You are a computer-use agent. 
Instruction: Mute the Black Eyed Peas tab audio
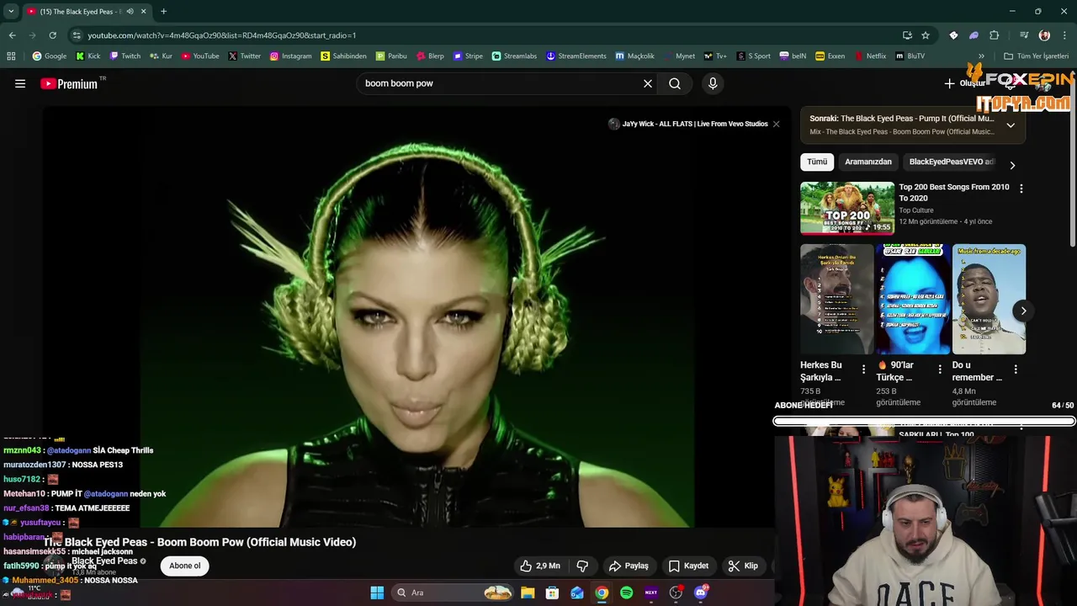(x=130, y=12)
